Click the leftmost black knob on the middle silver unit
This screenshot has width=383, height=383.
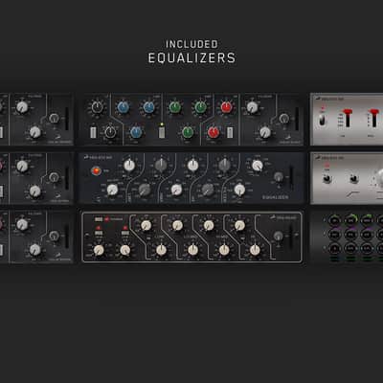(x=327, y=179)
